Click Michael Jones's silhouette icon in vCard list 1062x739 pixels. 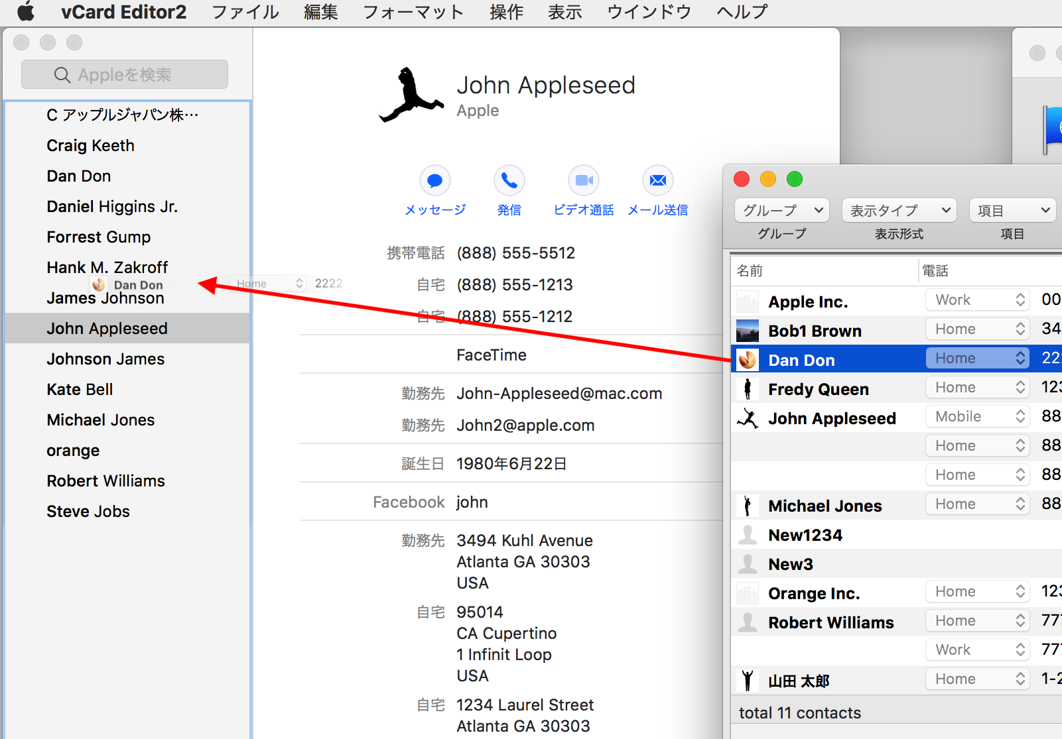[748, 506]
